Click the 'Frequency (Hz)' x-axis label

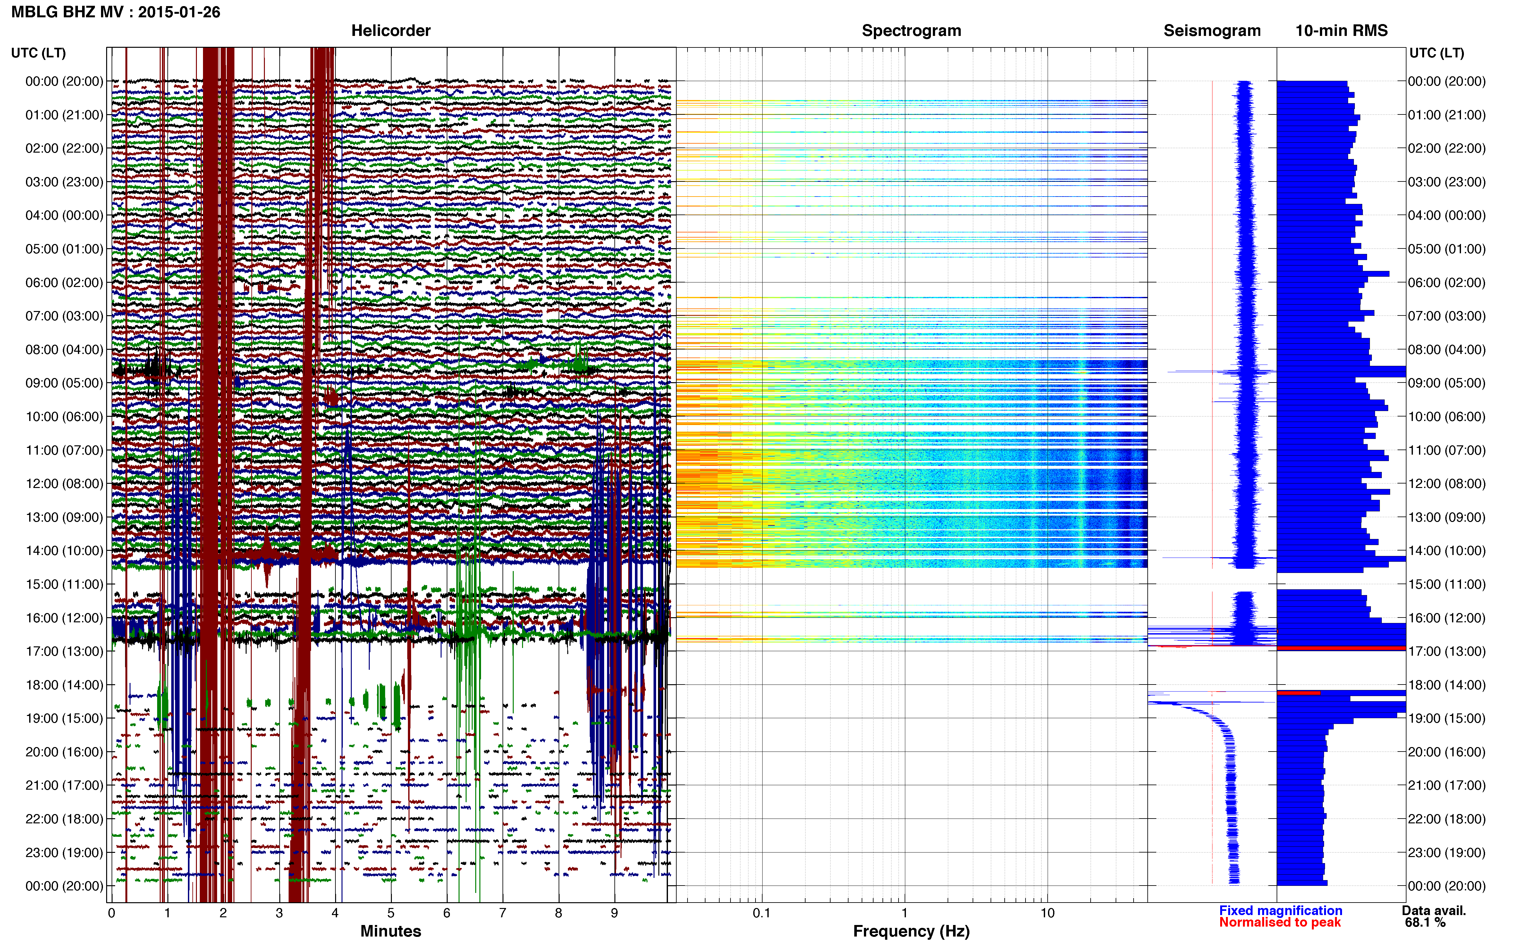point(911,931)
